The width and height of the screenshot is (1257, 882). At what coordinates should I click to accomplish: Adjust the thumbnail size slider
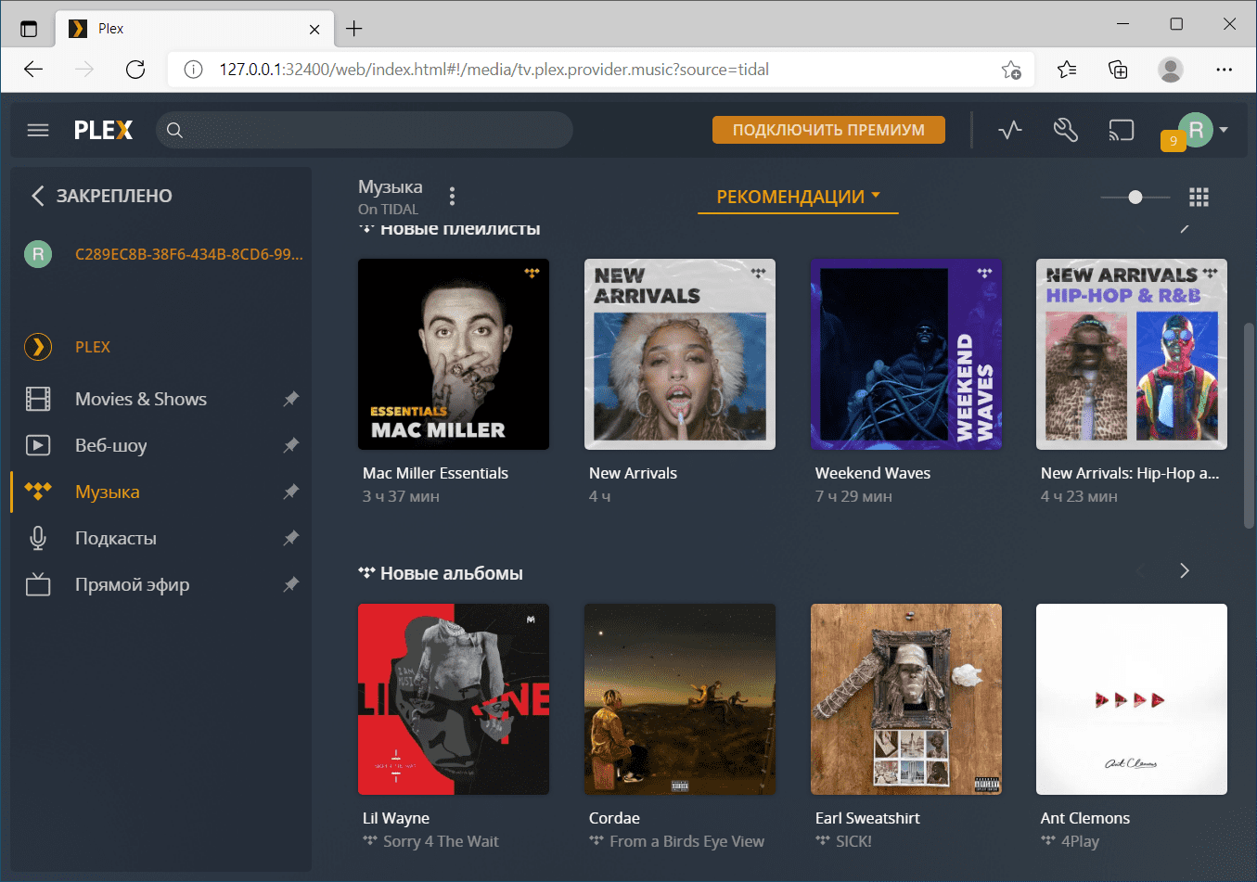(1135, 197)
